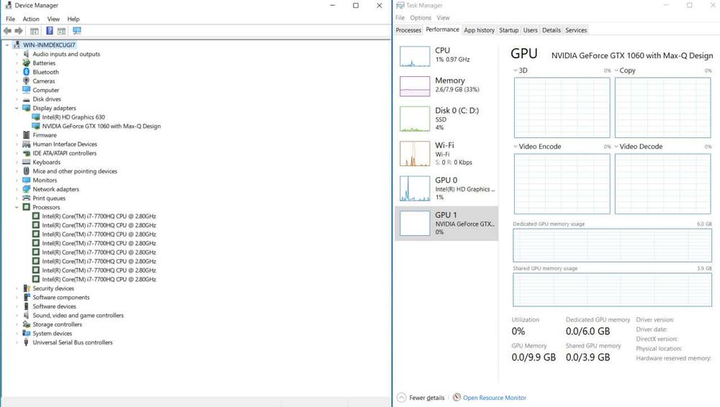Select the Print queues icon
Viewport: 720px width, 407px height.
point(26,198)
